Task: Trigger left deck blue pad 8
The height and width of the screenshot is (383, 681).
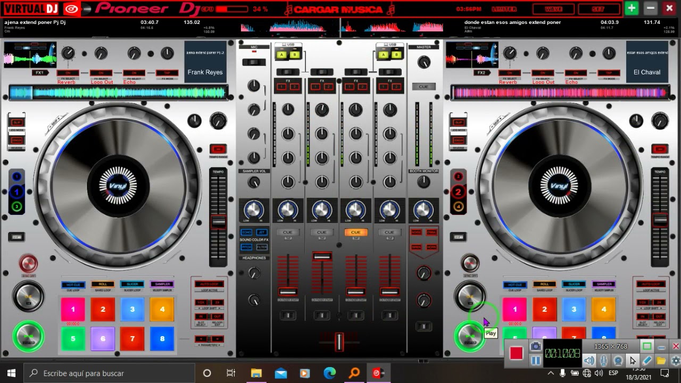Action: [x=162, y=339]
